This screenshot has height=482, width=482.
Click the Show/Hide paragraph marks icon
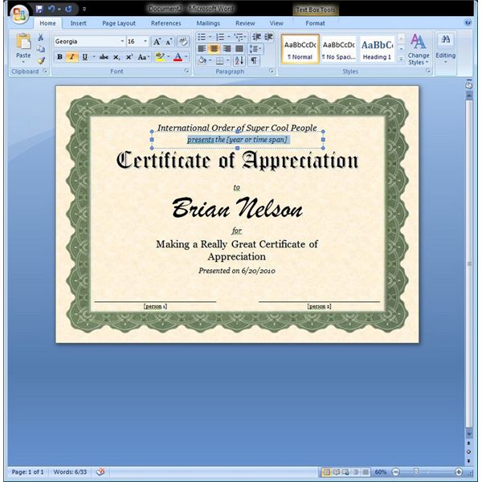(254, 60)
